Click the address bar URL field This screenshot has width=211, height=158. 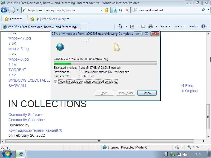(x=61, y=10)
